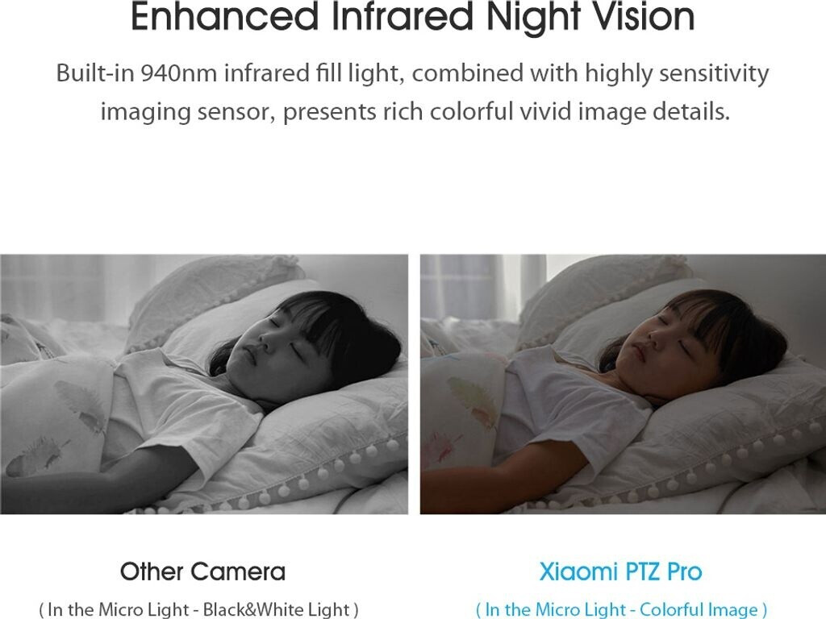Click the gray feather print on left blanket

pos(79,405)
